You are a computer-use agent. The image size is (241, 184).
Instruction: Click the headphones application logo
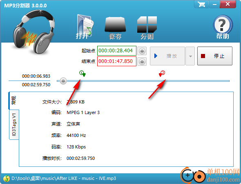click(x=34, y=31)
